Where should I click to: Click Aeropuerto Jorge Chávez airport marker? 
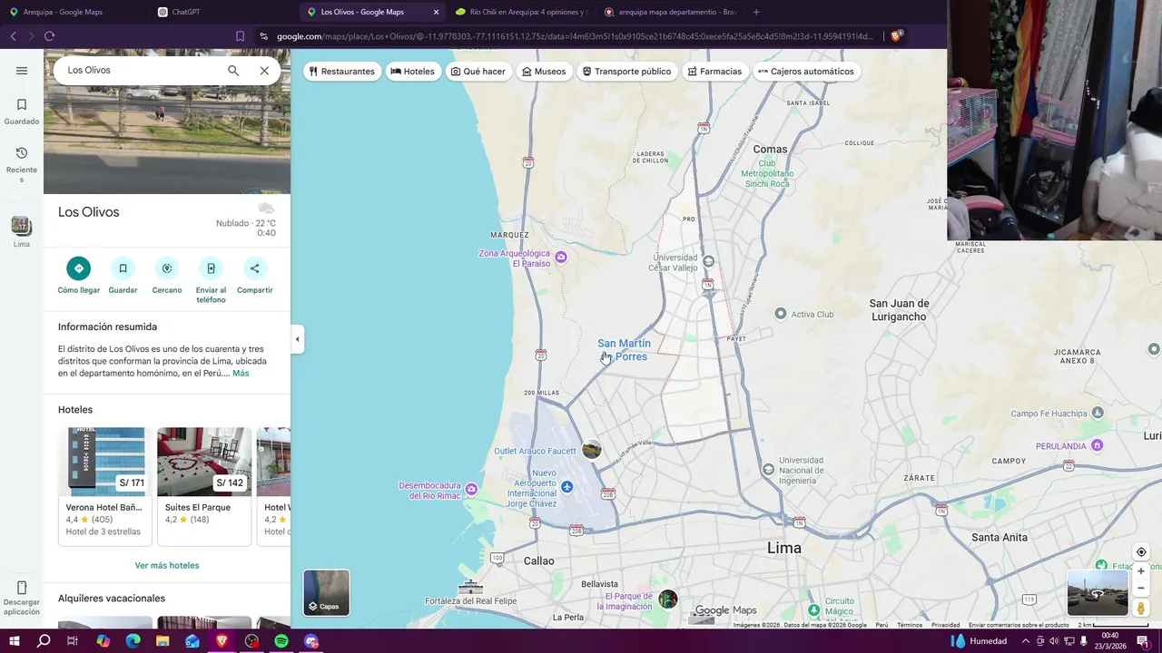point(567,487)
